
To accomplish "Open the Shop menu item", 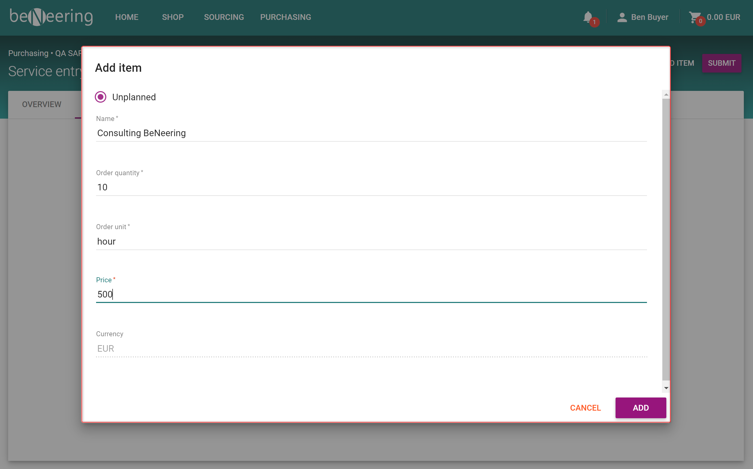I will (x=173, y=17).
